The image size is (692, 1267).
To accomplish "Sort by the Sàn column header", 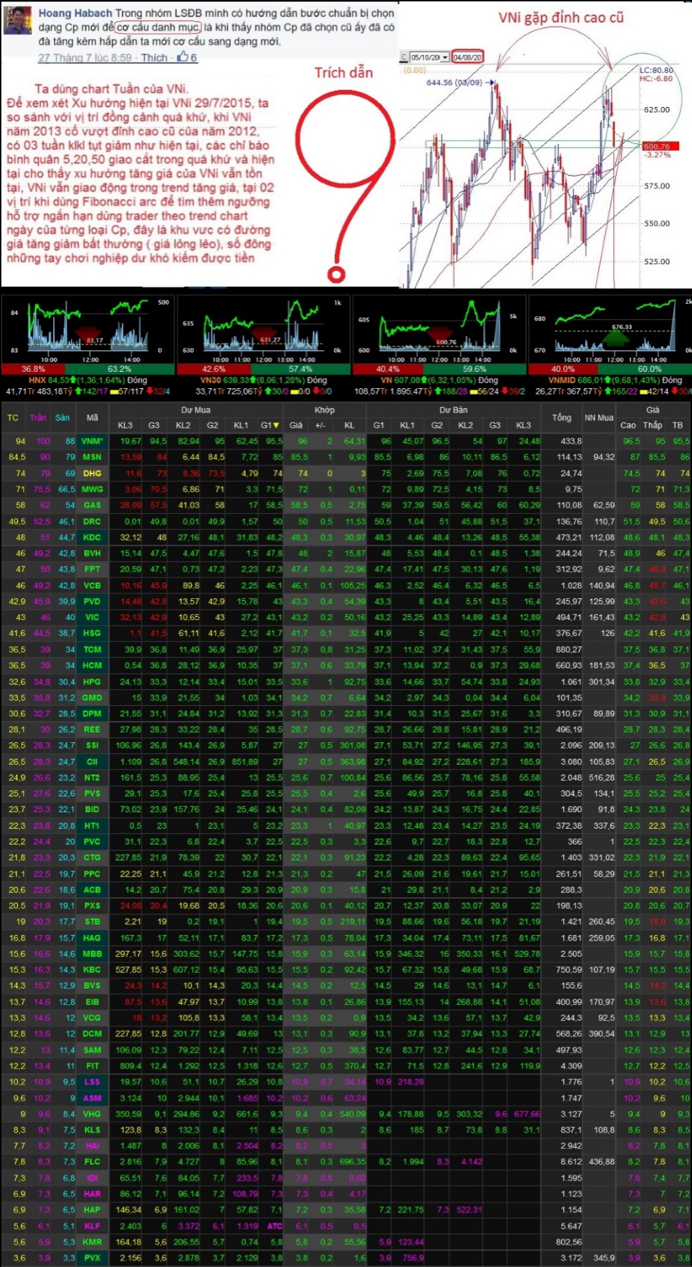I will pyautogui.click(x=63, y=418).
